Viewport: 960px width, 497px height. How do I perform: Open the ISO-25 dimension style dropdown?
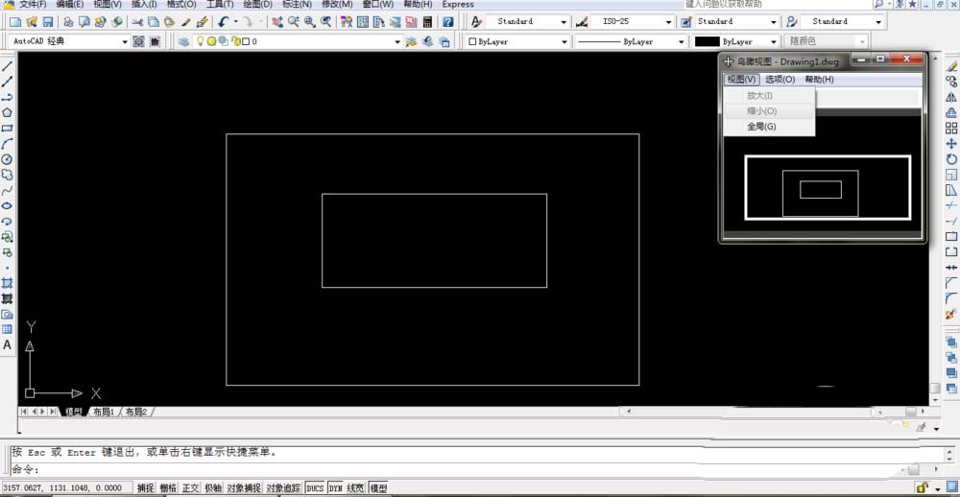coord(670,21)
